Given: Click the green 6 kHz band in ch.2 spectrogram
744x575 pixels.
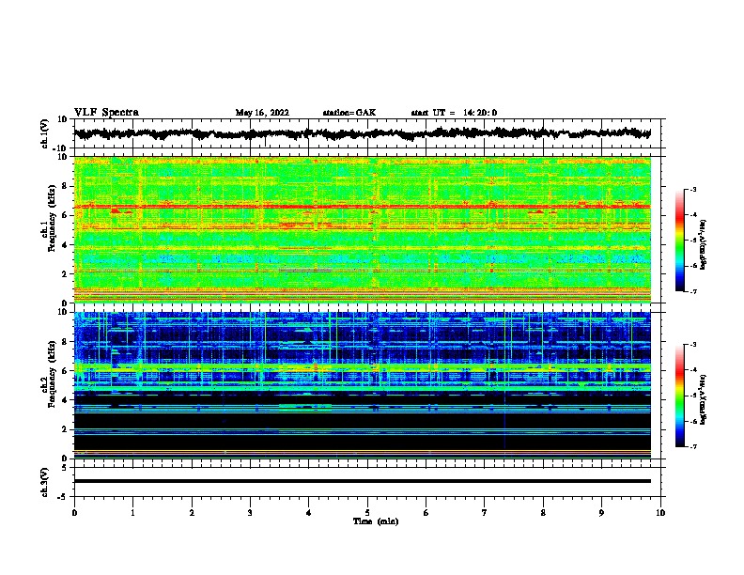Looking at the screenshot, I should (362, 367).
